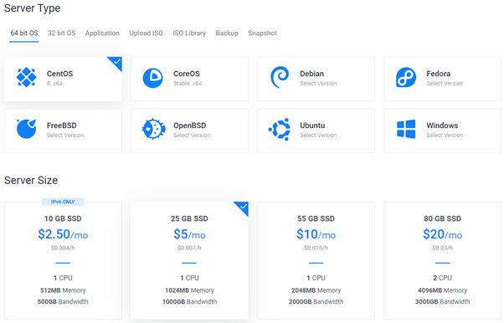Click the $0.015/h hourly price
Screen dimensions: 504x323
tap(316, 248)
